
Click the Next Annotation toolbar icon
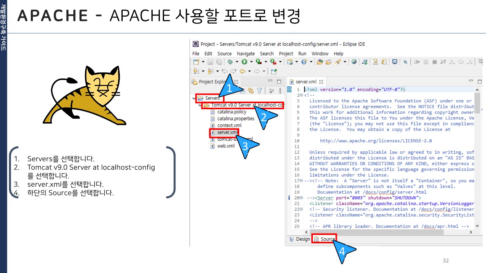[196, 71]
